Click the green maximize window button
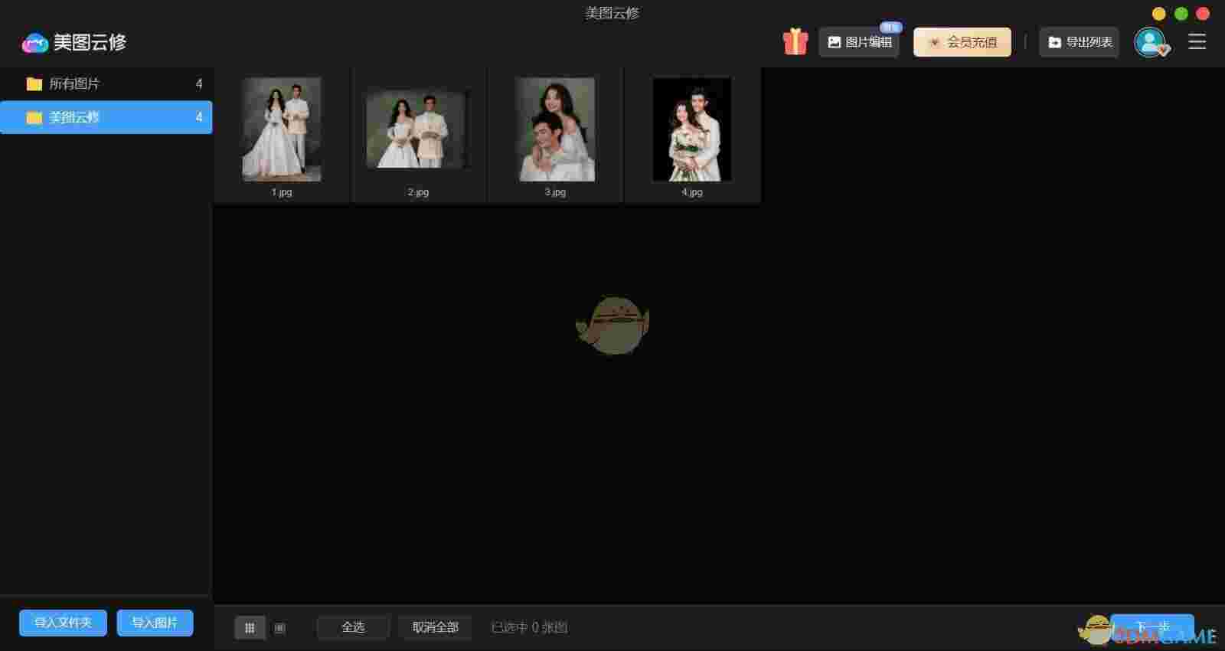 (x=1181, y=14)
